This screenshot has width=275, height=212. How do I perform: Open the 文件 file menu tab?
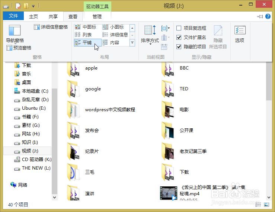[x=13, y=16]
